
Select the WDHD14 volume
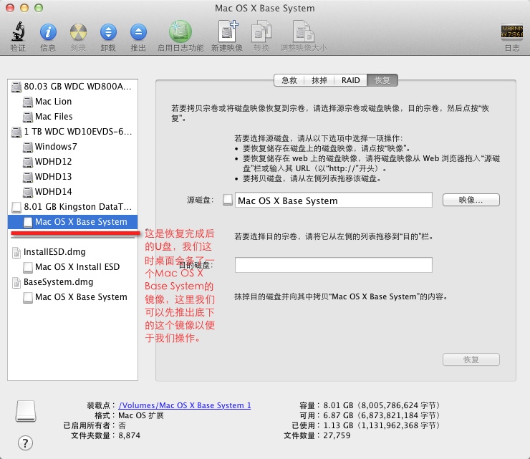pos(72,192)
